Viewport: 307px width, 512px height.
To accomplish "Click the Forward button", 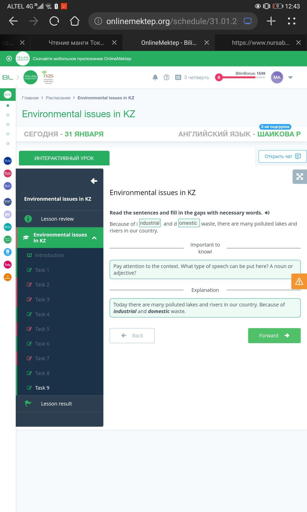I will (274, 336).
